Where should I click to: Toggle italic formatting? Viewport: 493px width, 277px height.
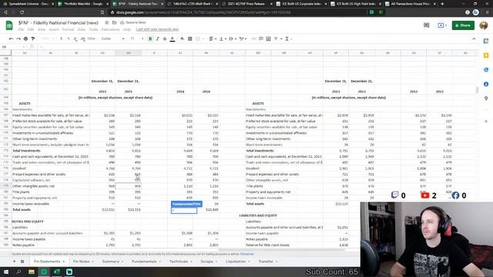click(157, 38)
